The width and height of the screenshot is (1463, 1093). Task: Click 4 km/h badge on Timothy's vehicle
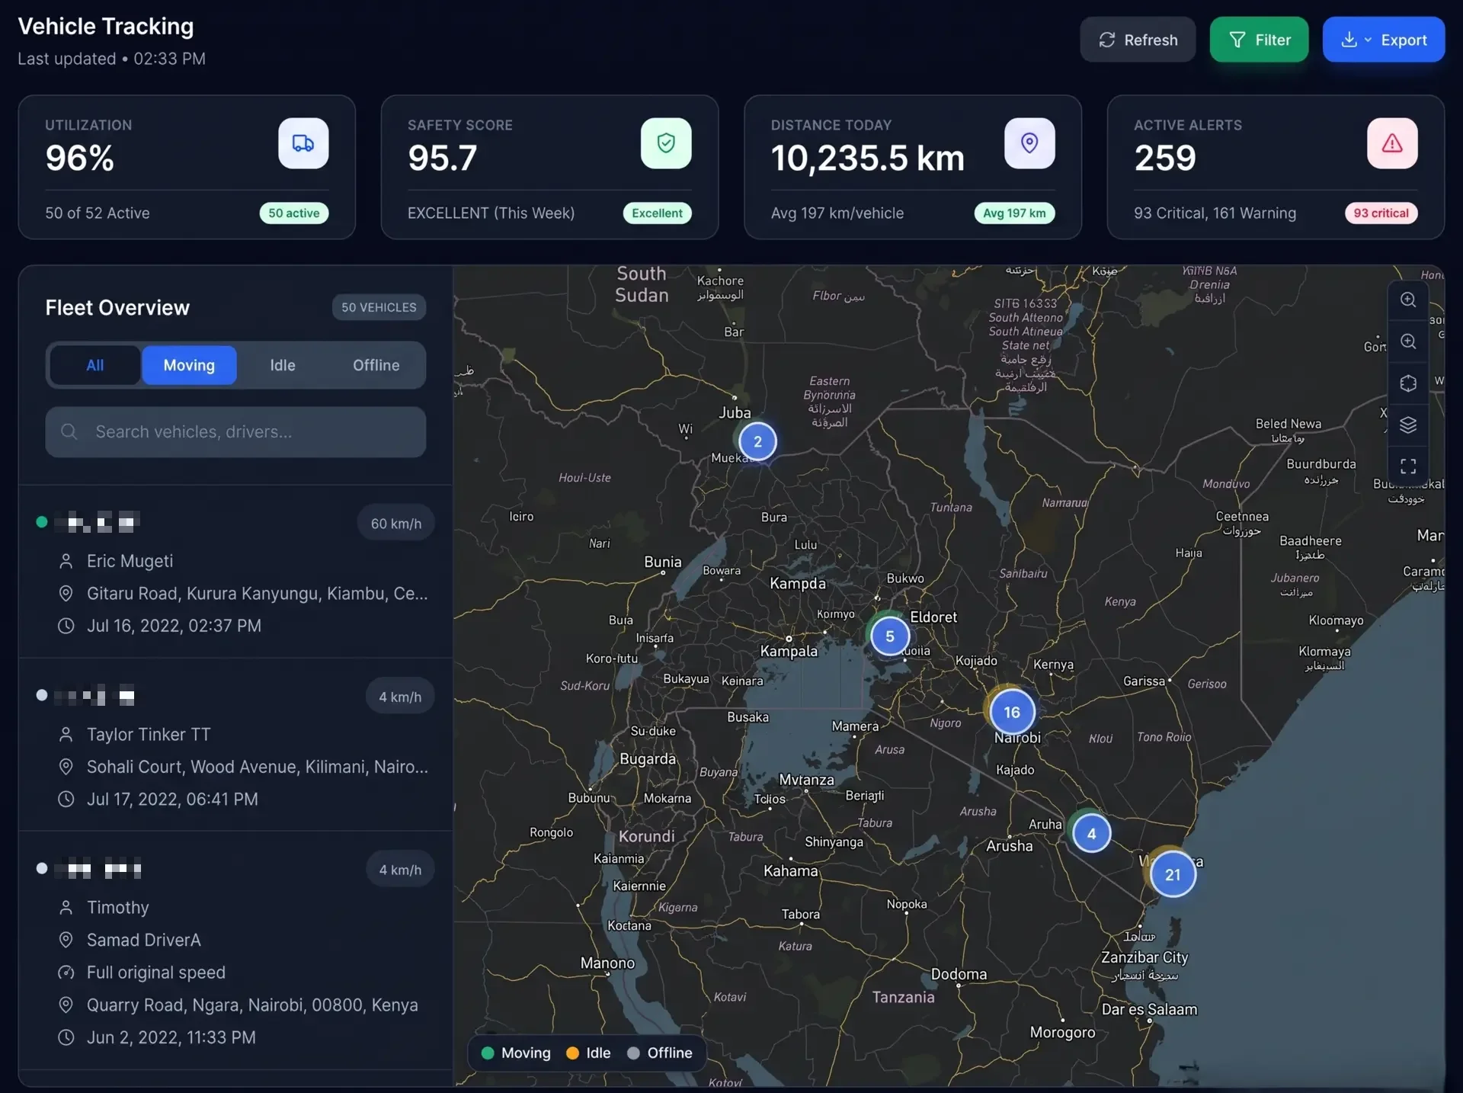(400, 870)
